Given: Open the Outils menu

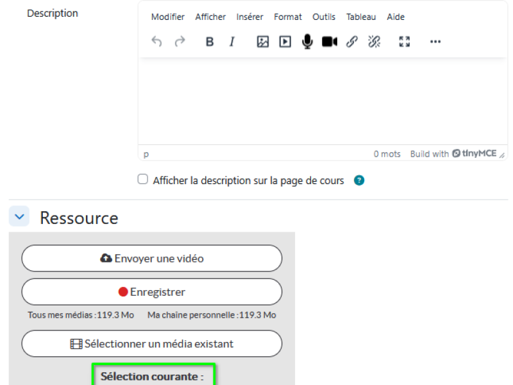Looking at the screenshot, I should [x=324, y=17].
